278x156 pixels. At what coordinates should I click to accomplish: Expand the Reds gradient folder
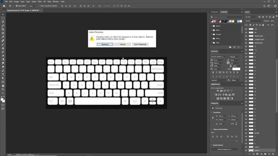[212, 42]
